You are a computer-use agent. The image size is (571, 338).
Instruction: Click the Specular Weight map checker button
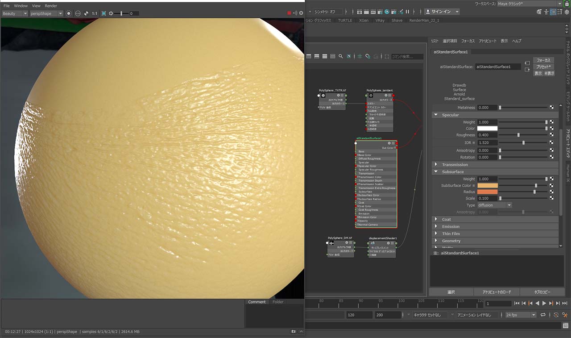tap(552, 122)
